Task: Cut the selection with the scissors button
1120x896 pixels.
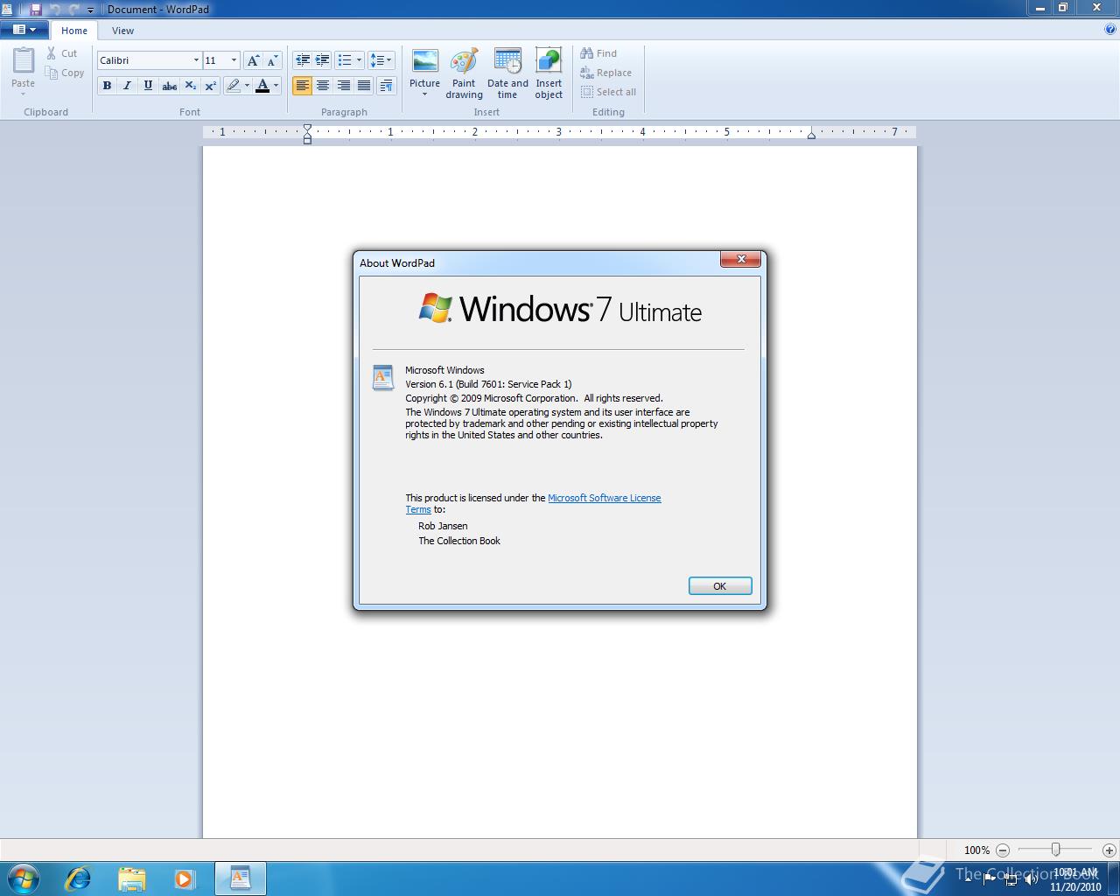Action: coord(62,53)
